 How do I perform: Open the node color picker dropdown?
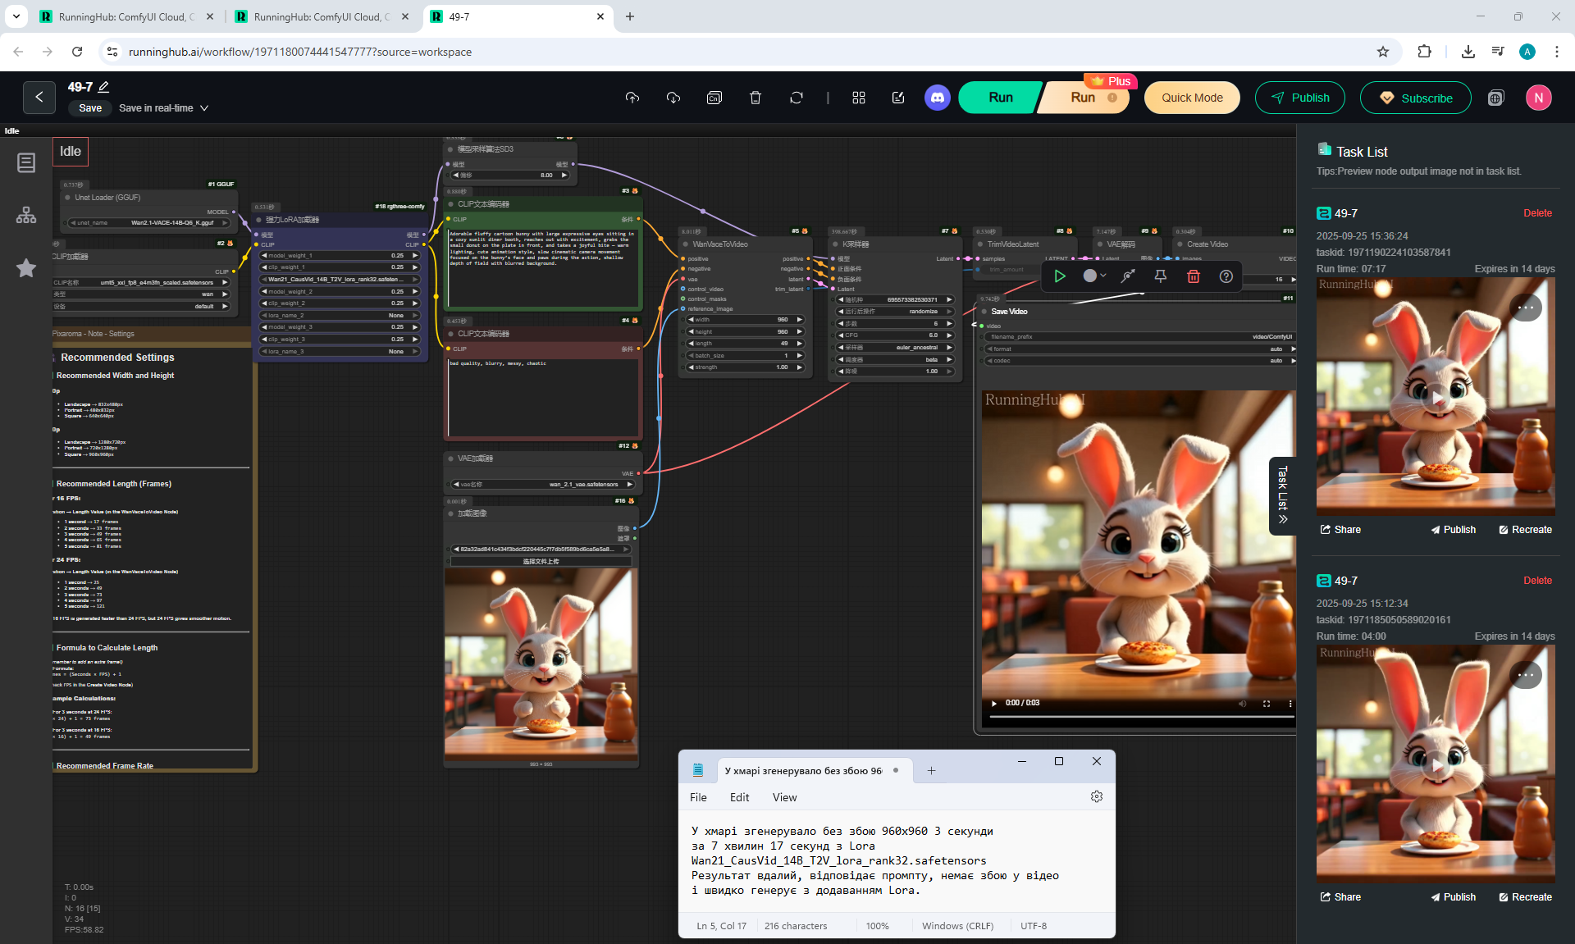[x=1094, y=276]
